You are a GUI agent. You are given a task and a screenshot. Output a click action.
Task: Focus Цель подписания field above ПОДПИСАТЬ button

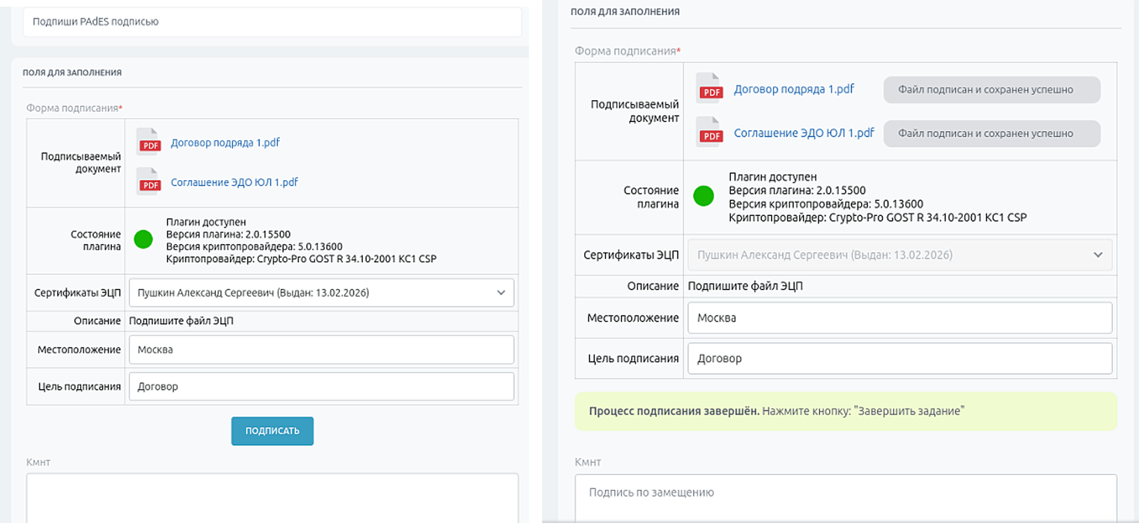click(x=321, y=387)
